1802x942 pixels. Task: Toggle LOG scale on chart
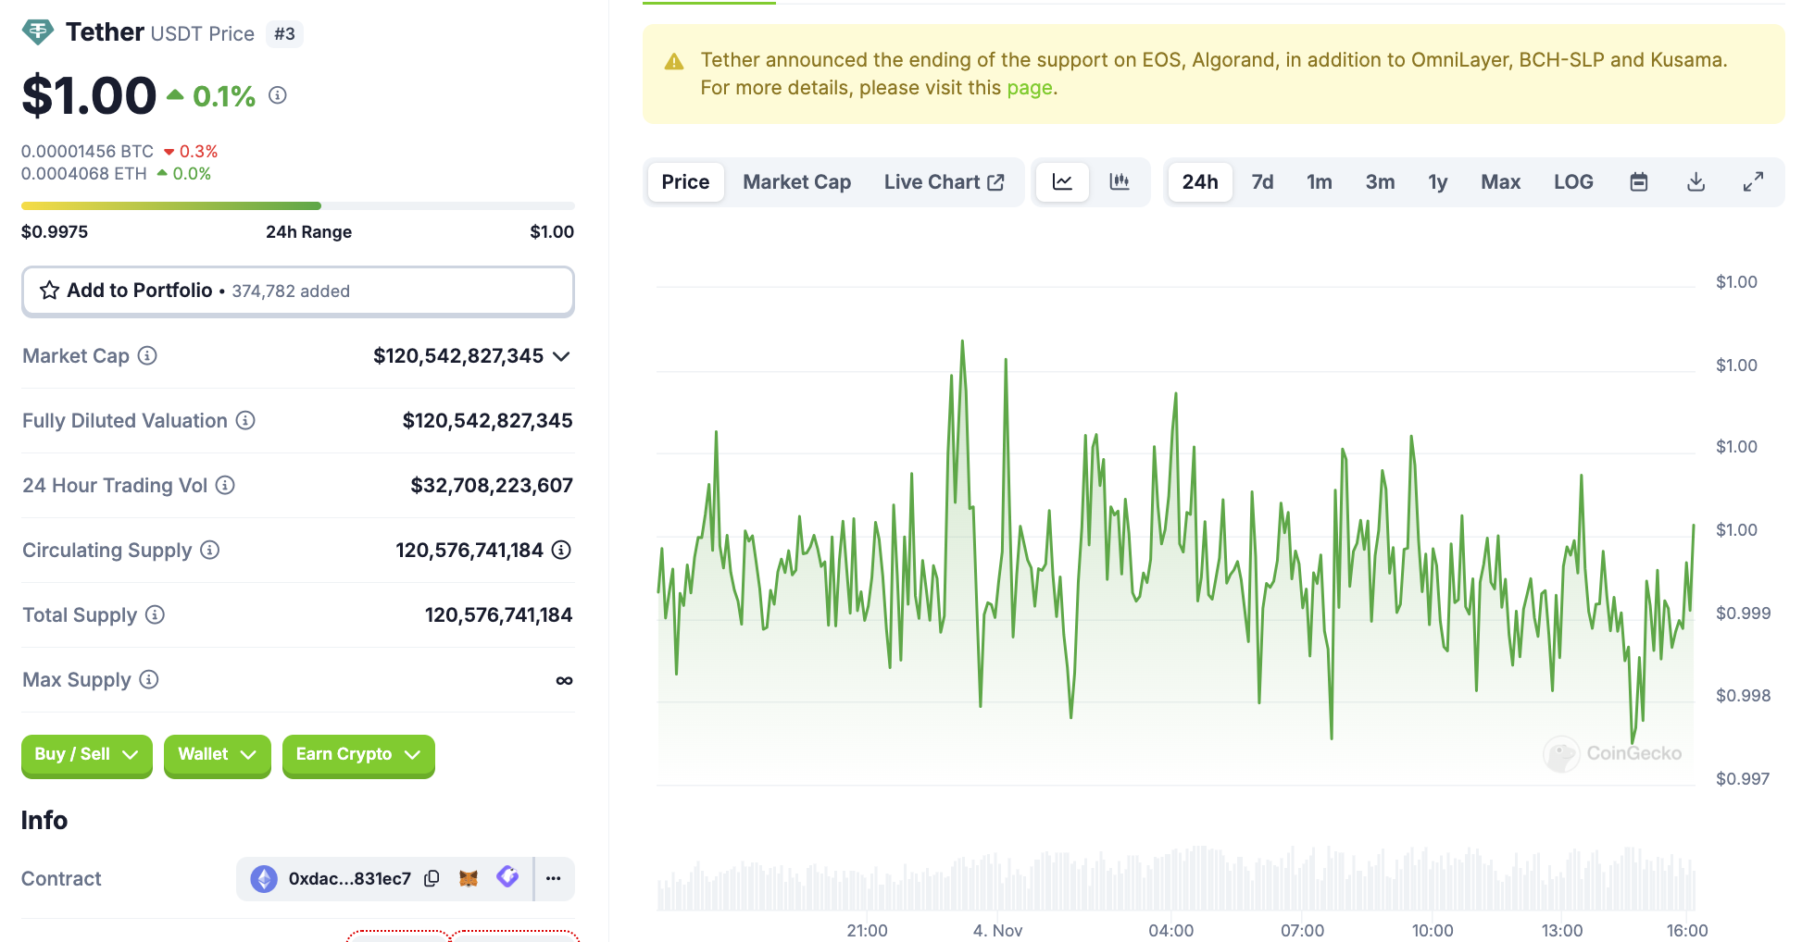coord(1572,182)
